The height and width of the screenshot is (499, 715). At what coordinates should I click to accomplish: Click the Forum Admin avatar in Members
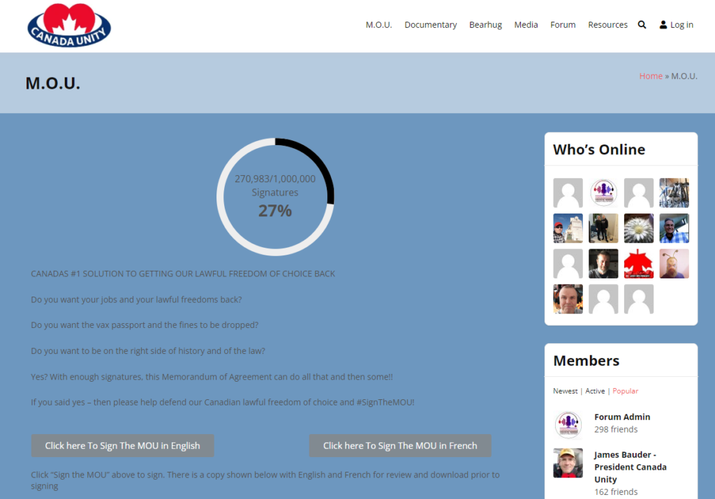click(x=568, y=424)
